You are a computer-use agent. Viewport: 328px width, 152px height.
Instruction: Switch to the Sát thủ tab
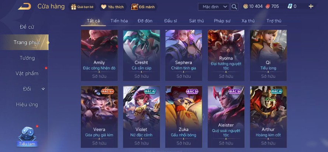click(196, 21)
